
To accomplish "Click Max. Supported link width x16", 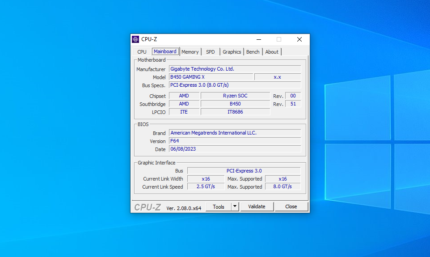I will (x=283, y=179).
